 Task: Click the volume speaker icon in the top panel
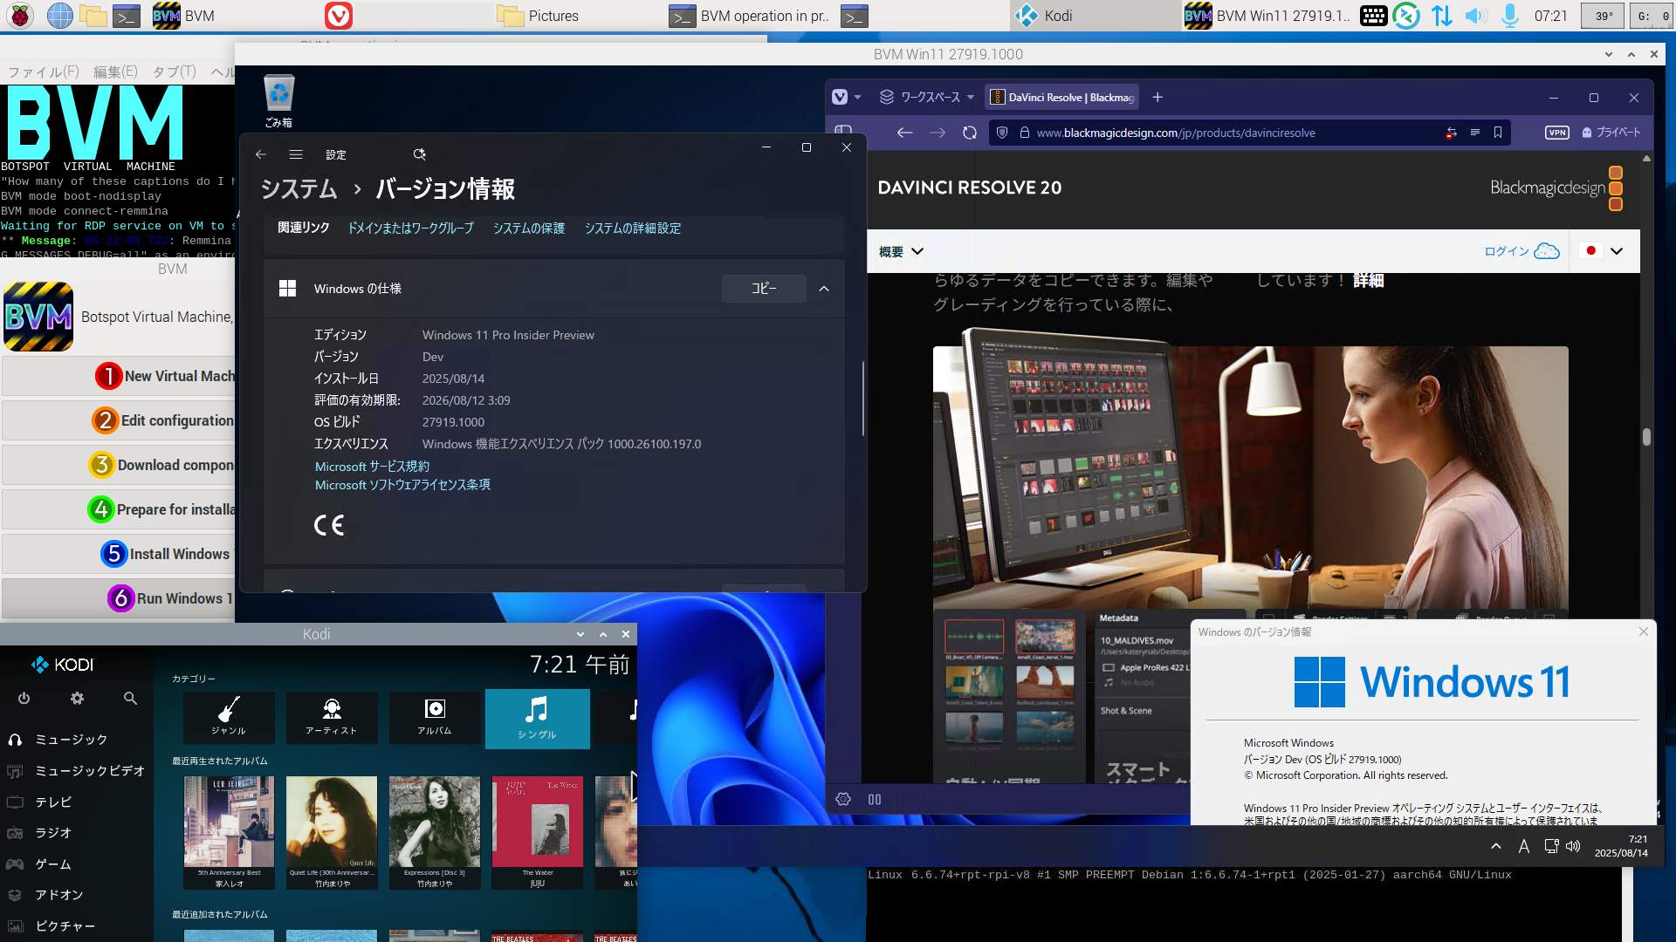pyautogui.click(x=1475, y=16)
